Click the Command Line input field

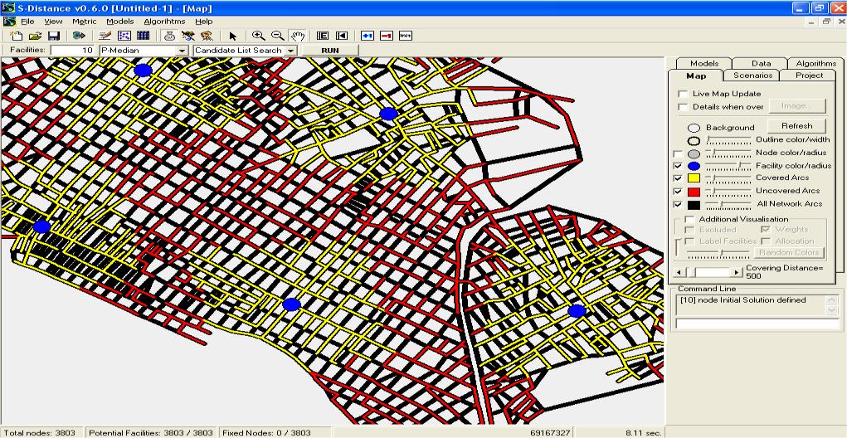(x=757, y=324)
